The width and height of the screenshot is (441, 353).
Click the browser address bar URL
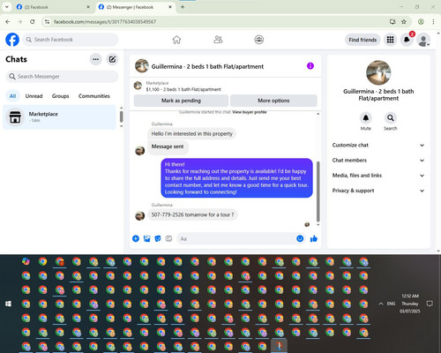click(x=105, y=22)
